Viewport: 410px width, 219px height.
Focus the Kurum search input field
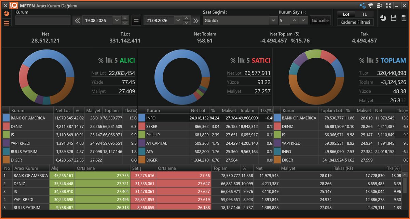pos(43,20)
